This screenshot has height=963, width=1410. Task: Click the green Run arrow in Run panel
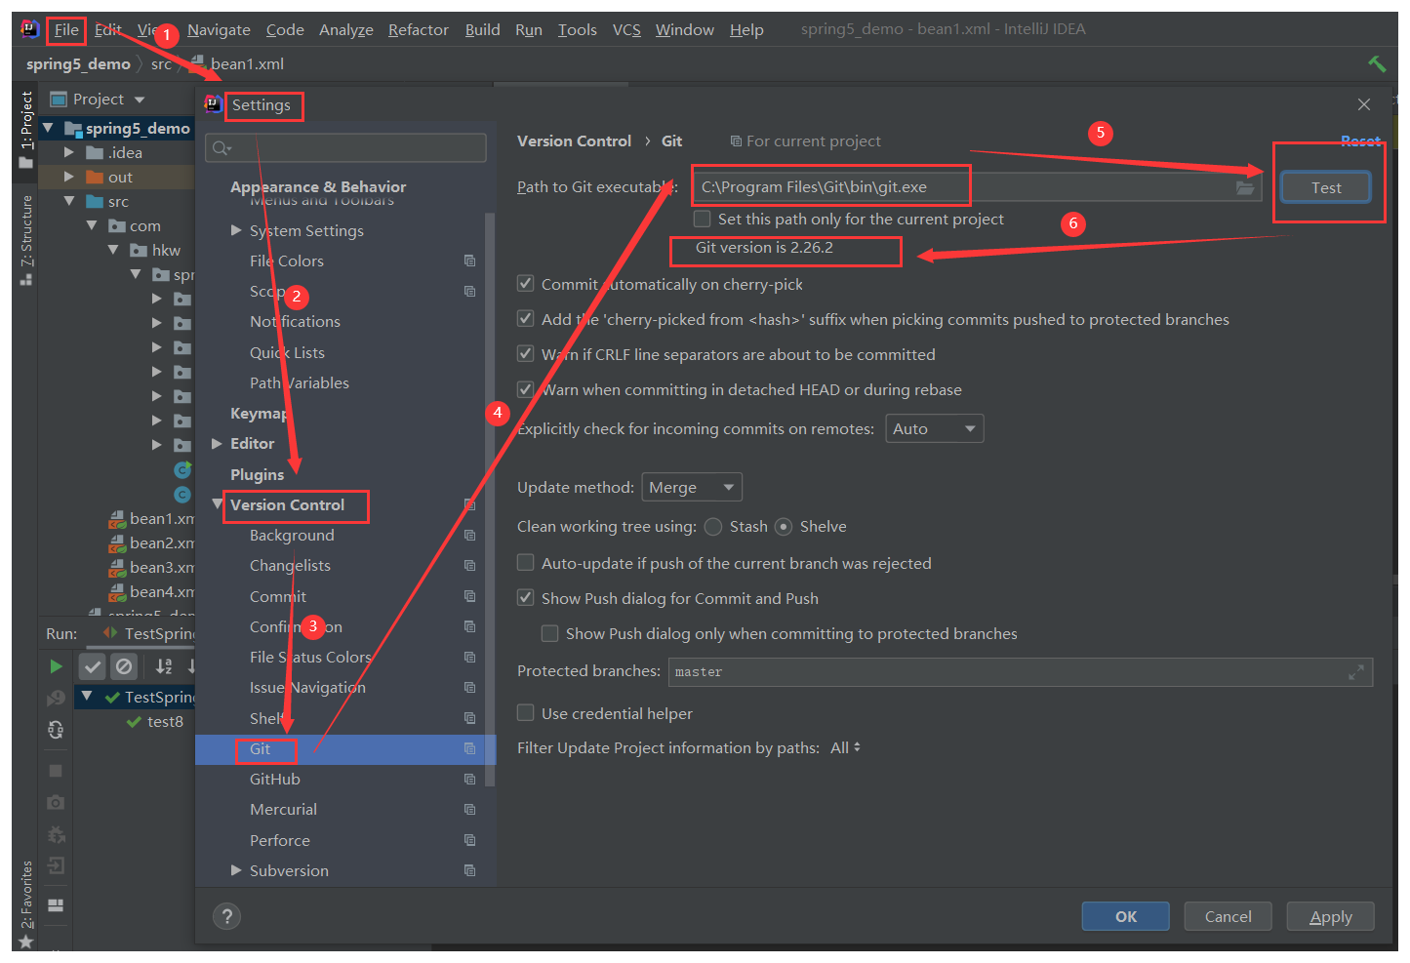coord(56,666)
